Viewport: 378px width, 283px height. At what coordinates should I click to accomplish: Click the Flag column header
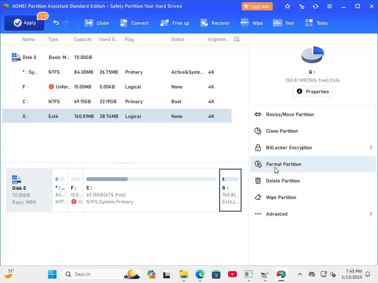(129, 39)
